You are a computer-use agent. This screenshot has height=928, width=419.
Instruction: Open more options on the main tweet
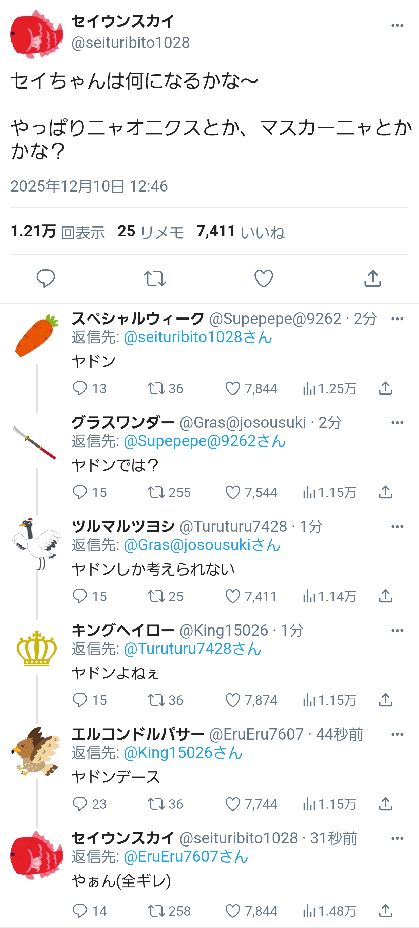pyautogui.click(x=397, y=25)
